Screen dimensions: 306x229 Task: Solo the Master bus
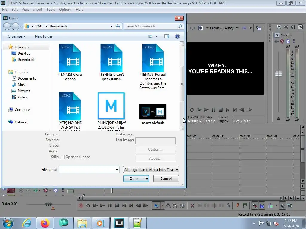(294, 41)
